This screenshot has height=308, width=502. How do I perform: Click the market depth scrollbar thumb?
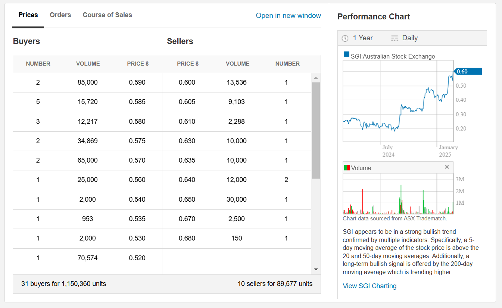316,131
